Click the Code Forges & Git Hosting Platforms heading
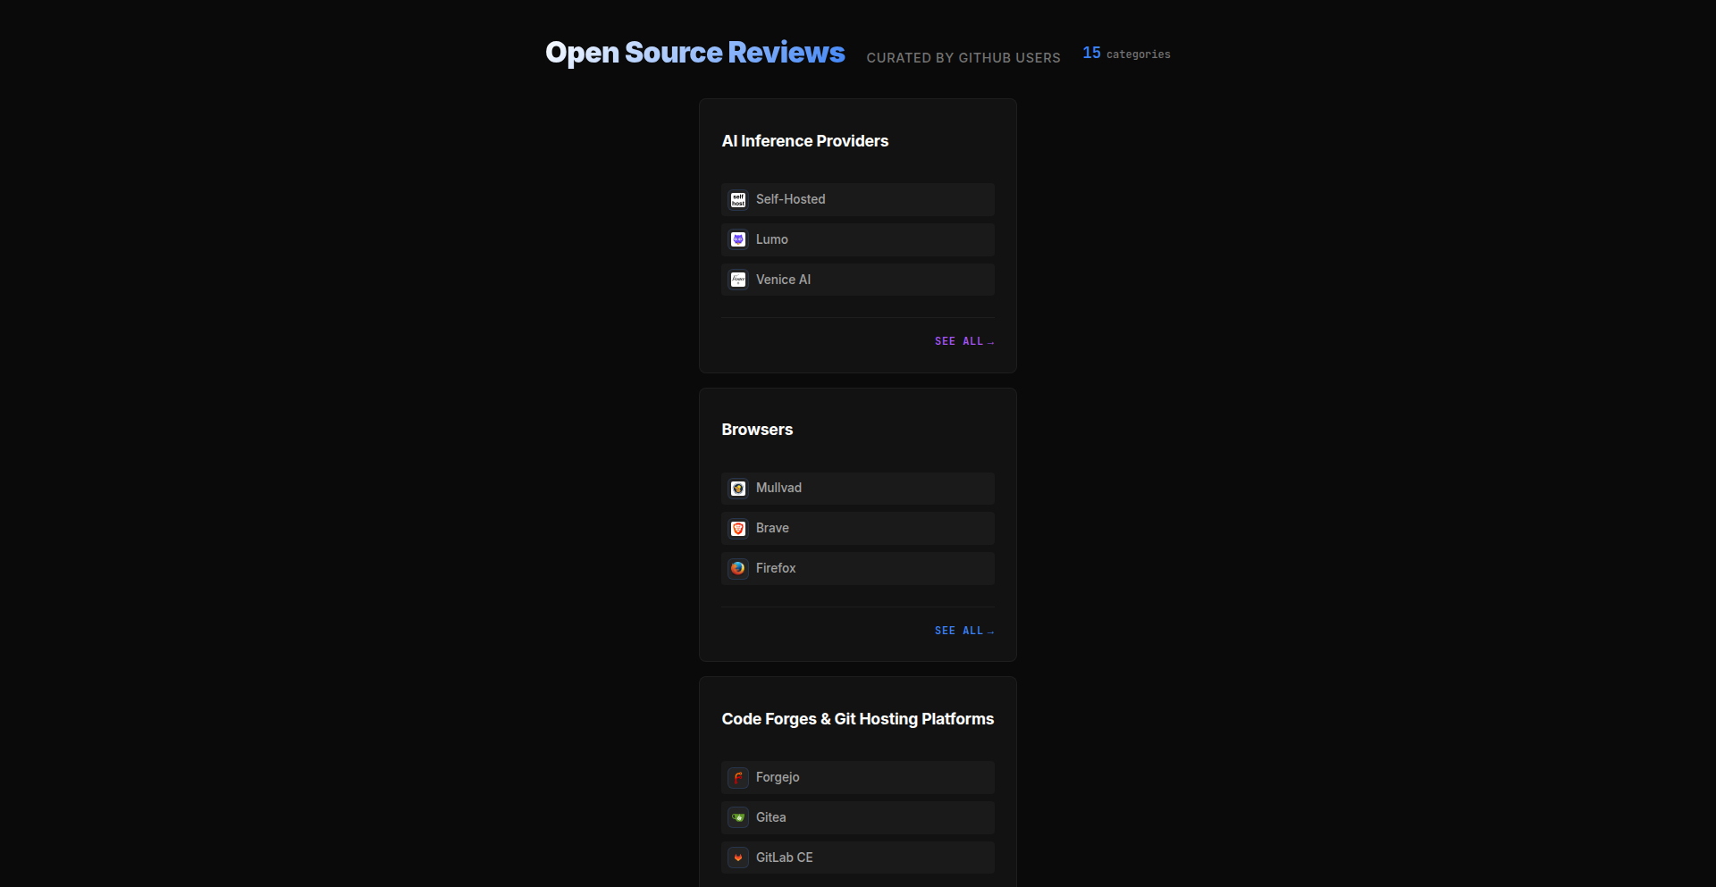Viewport: 1716px width, 887px height. 858,719
